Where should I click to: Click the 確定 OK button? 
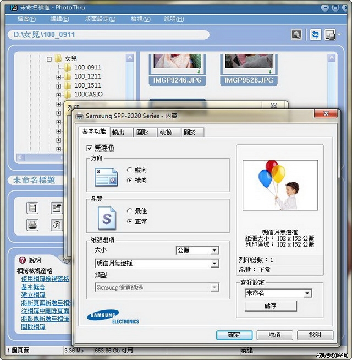click(x=234, y=335)
